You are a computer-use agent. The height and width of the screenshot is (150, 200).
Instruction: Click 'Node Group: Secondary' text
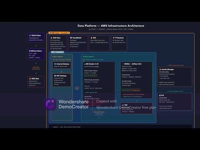pos(92,80)
